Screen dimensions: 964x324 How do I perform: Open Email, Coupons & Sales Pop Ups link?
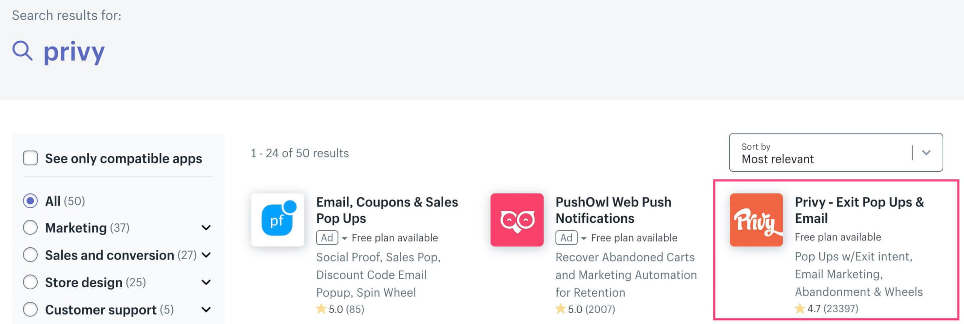point(387,210)
